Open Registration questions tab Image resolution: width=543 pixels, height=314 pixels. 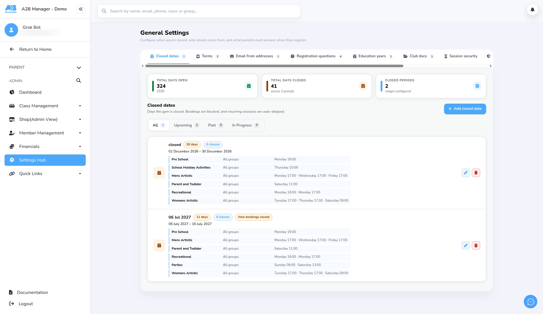pos(317,56)
